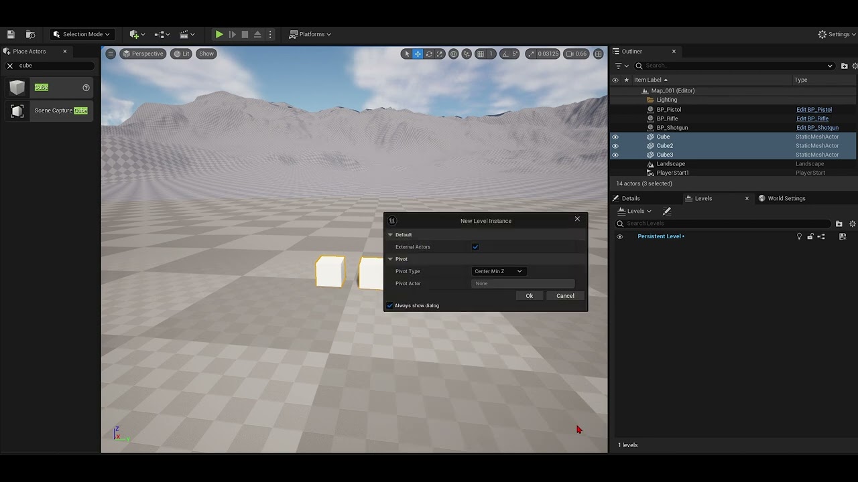Clear the cube search with X icon
The image size is (858, 482).
point(10,66)
